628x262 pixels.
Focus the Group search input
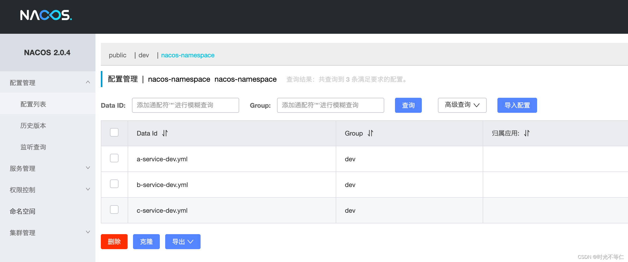click(330, 105)
